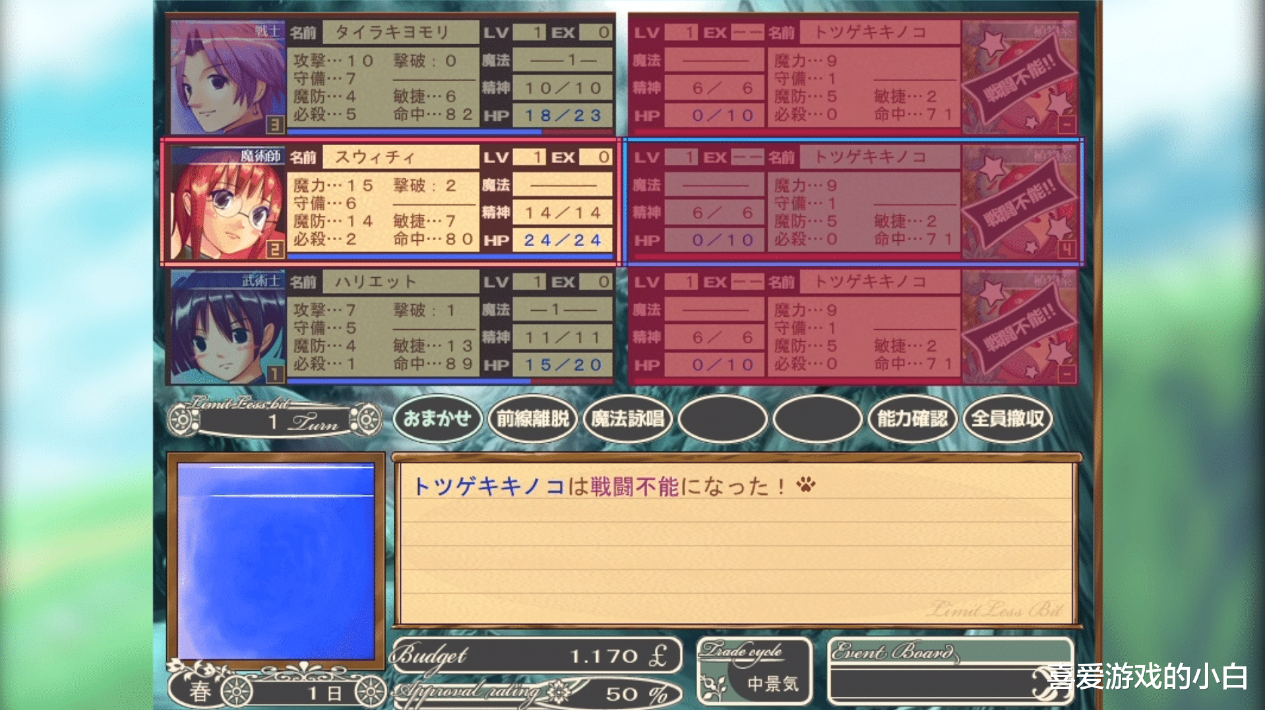Click the Trade cycle 中景気 panel
The height and width of the screenshot is (710, 1265).
click(755, 671)
